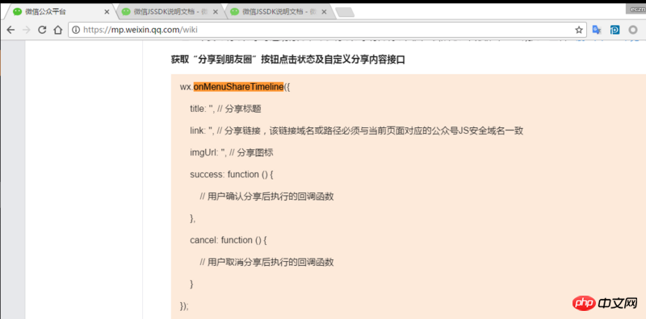Open site info icon beside the URL
Viewport: 646px width, 319px height.
coord(76,30)
